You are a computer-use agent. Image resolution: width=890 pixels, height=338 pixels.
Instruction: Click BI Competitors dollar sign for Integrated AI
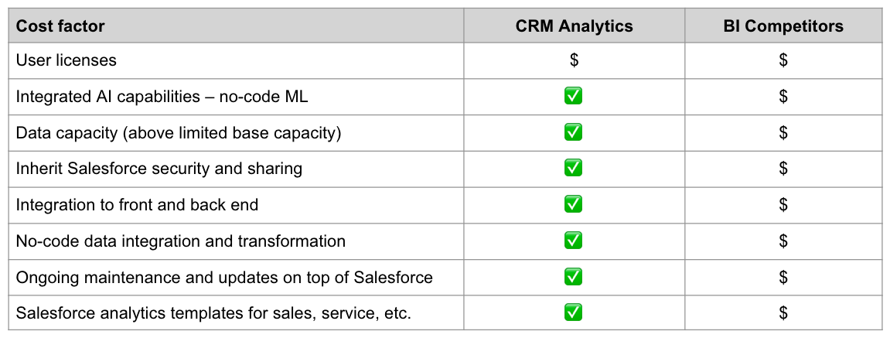click(x=783, y=96)
